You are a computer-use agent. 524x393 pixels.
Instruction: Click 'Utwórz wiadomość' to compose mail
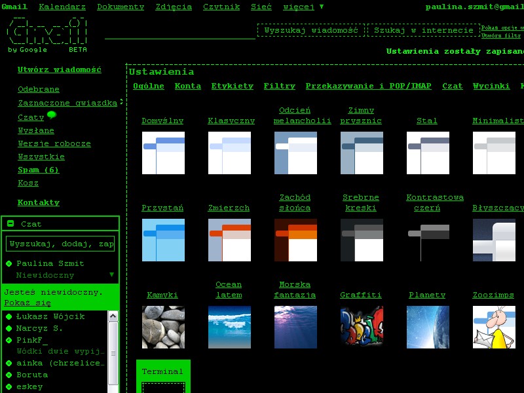(x=59, y=69)
